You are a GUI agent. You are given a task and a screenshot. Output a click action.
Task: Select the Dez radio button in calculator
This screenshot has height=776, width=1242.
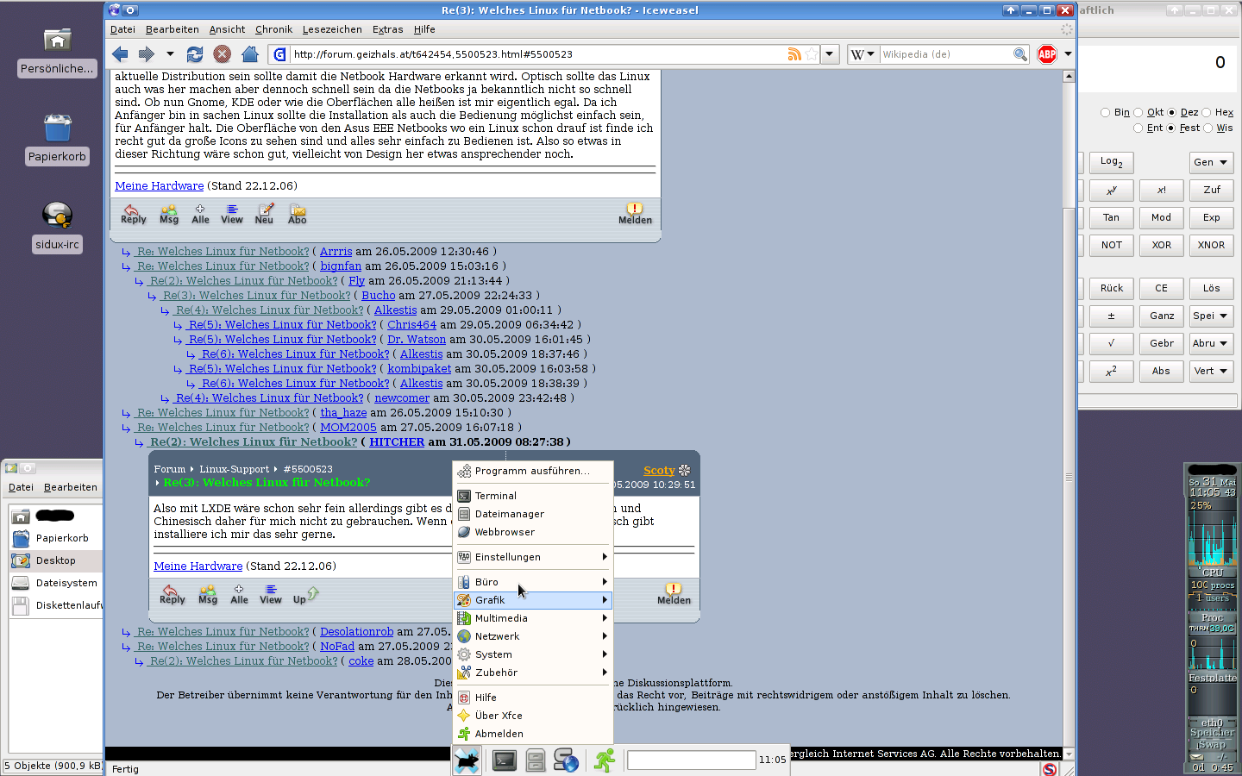pyautogui.click(x=1172, y=112)
